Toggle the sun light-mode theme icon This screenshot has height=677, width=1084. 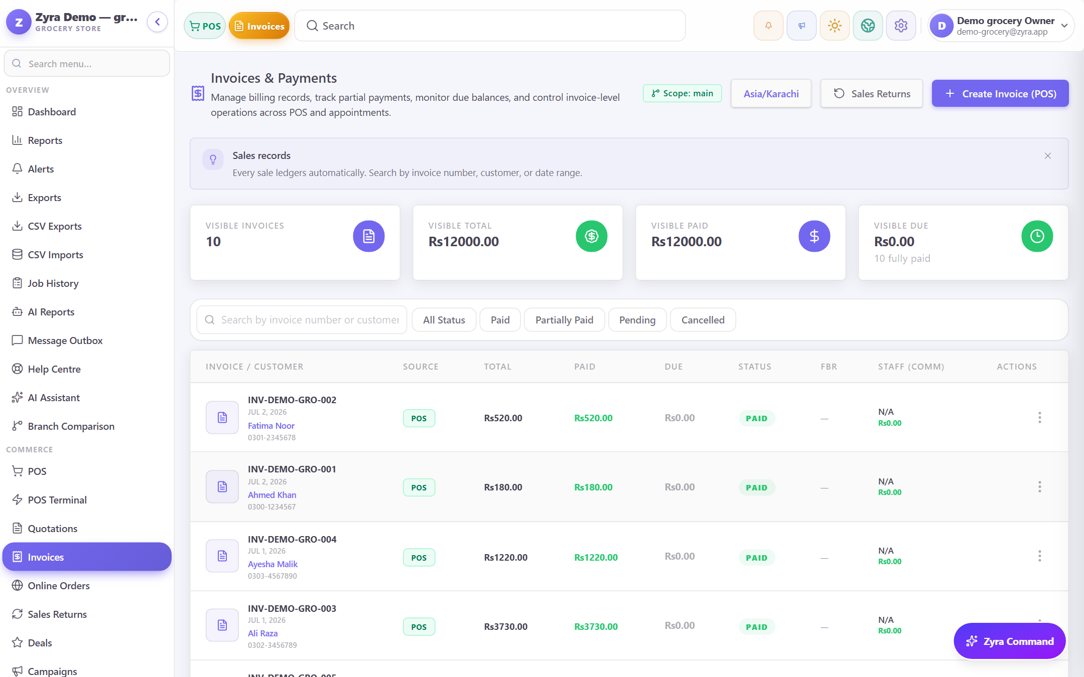point(835,26)
